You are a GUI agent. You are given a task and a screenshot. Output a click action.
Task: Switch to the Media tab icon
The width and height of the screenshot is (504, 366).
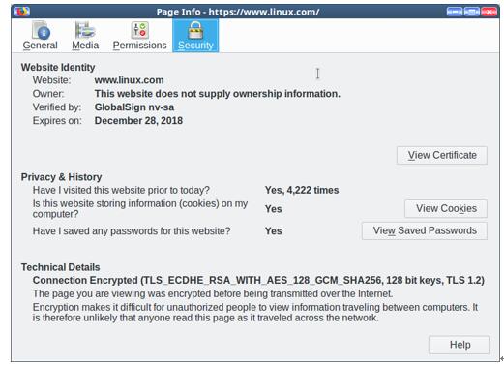click(x=85, y=30)
